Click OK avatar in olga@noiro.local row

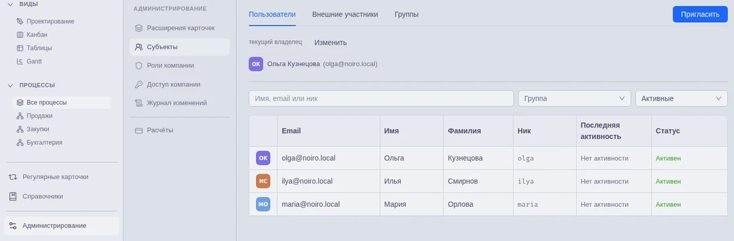[263, 158]
